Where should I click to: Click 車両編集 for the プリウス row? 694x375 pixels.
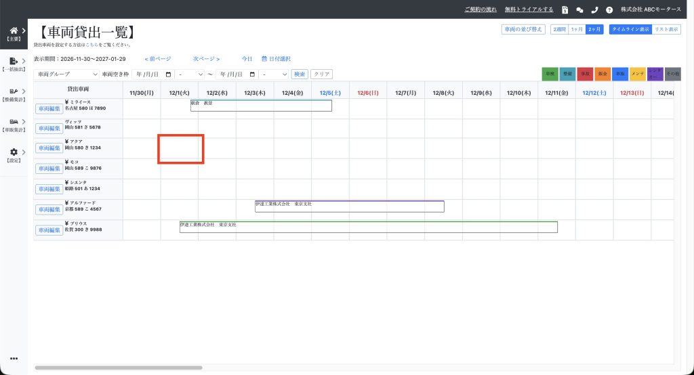[x=49, y=230]
